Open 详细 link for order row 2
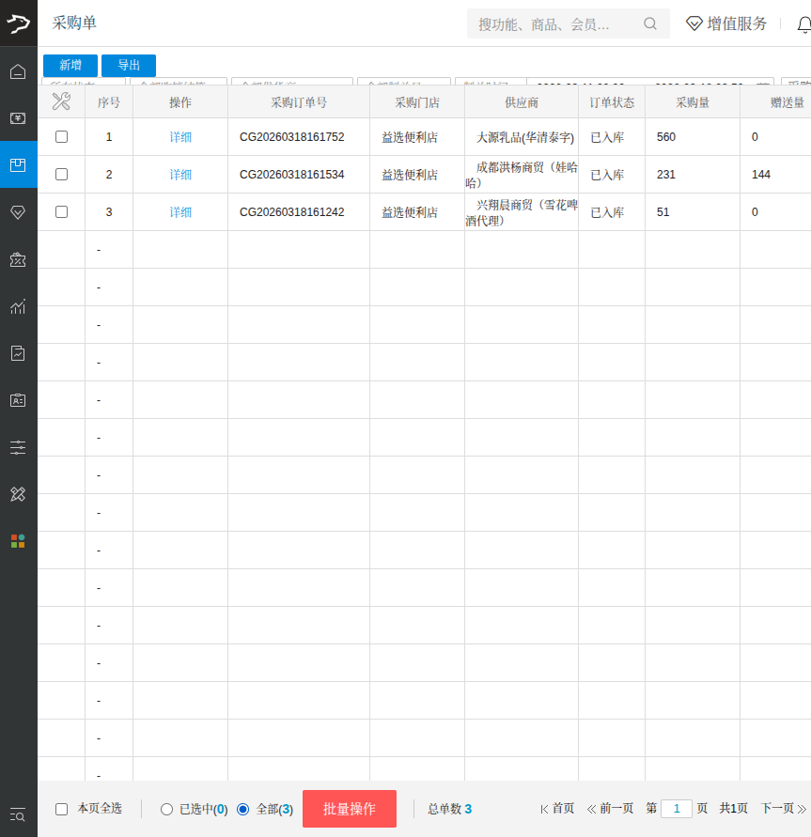Screen dimensions: 811x837 coord(180,175)
